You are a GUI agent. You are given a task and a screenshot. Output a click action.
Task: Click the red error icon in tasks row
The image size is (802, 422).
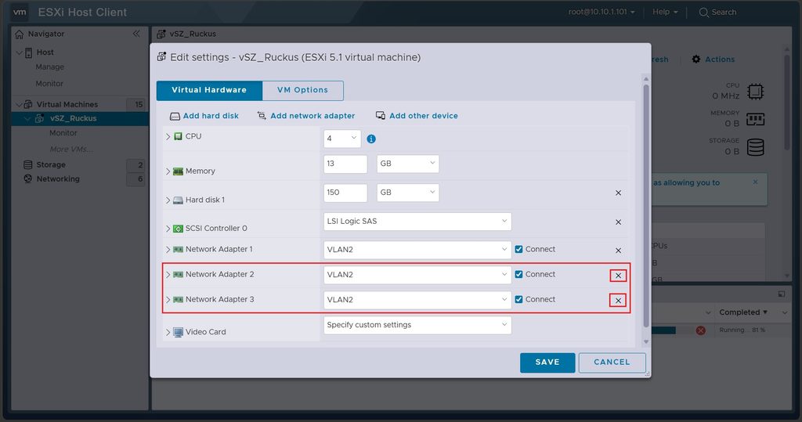click(x=701, y=330)
